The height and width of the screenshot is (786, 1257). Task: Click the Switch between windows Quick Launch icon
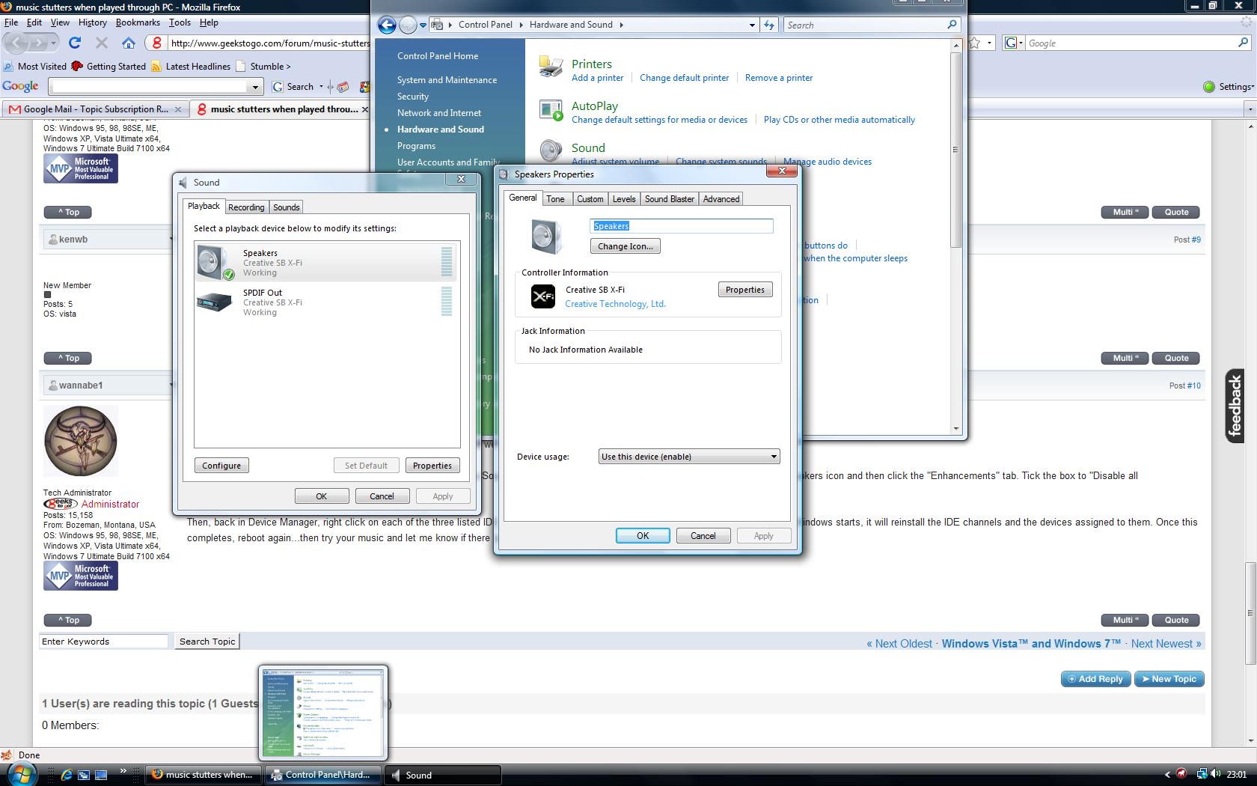(x=84, y=775)
